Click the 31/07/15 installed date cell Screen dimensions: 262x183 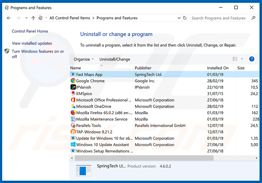click(x=215, y=94)
